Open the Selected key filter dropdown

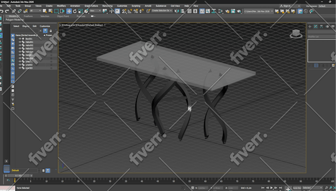pyautogui.click(x=312, y=188)
